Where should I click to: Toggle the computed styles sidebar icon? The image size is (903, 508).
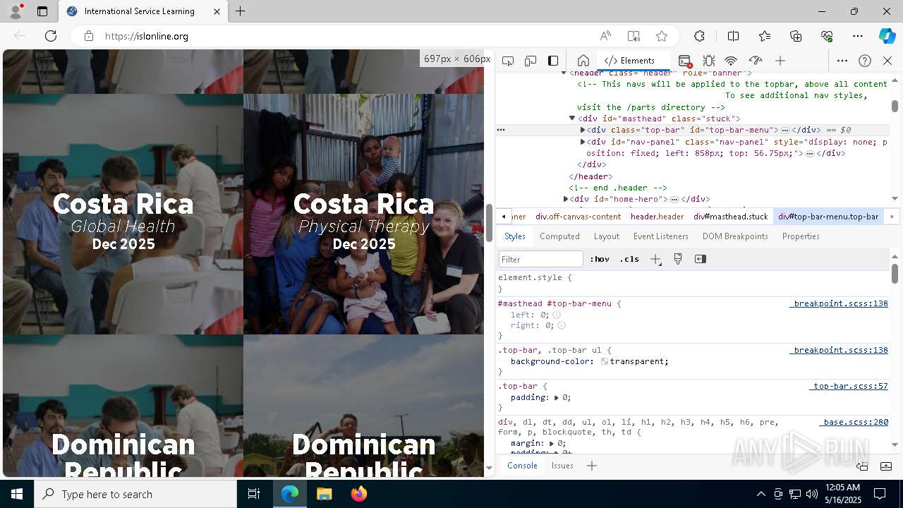pos(700,259)
